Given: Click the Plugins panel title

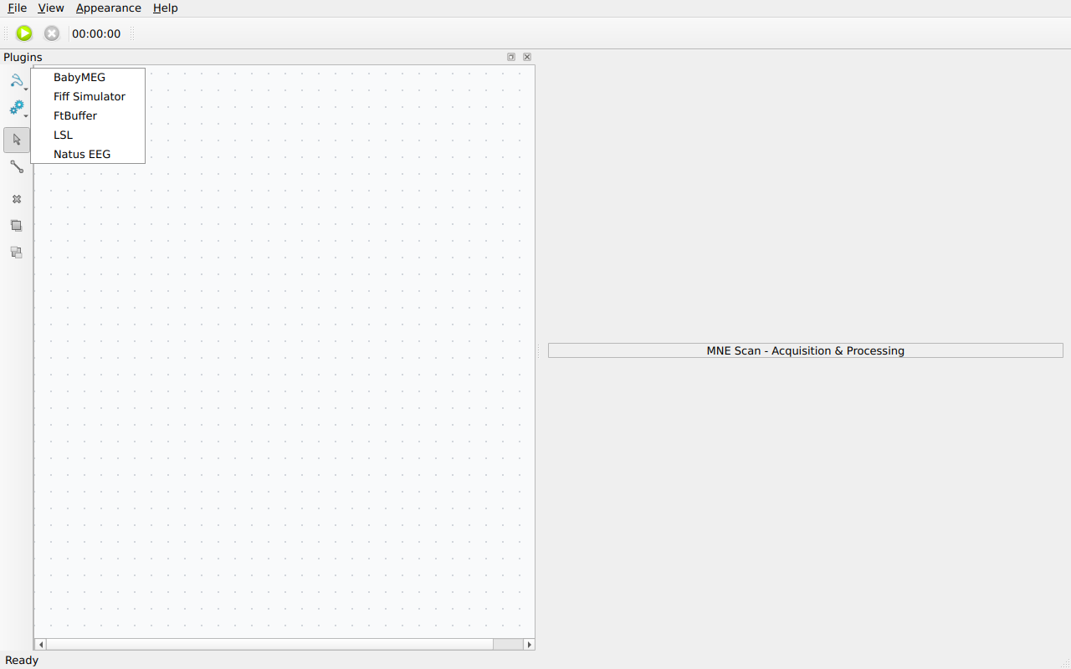Looking at the screenshot, I should (23, 58).
